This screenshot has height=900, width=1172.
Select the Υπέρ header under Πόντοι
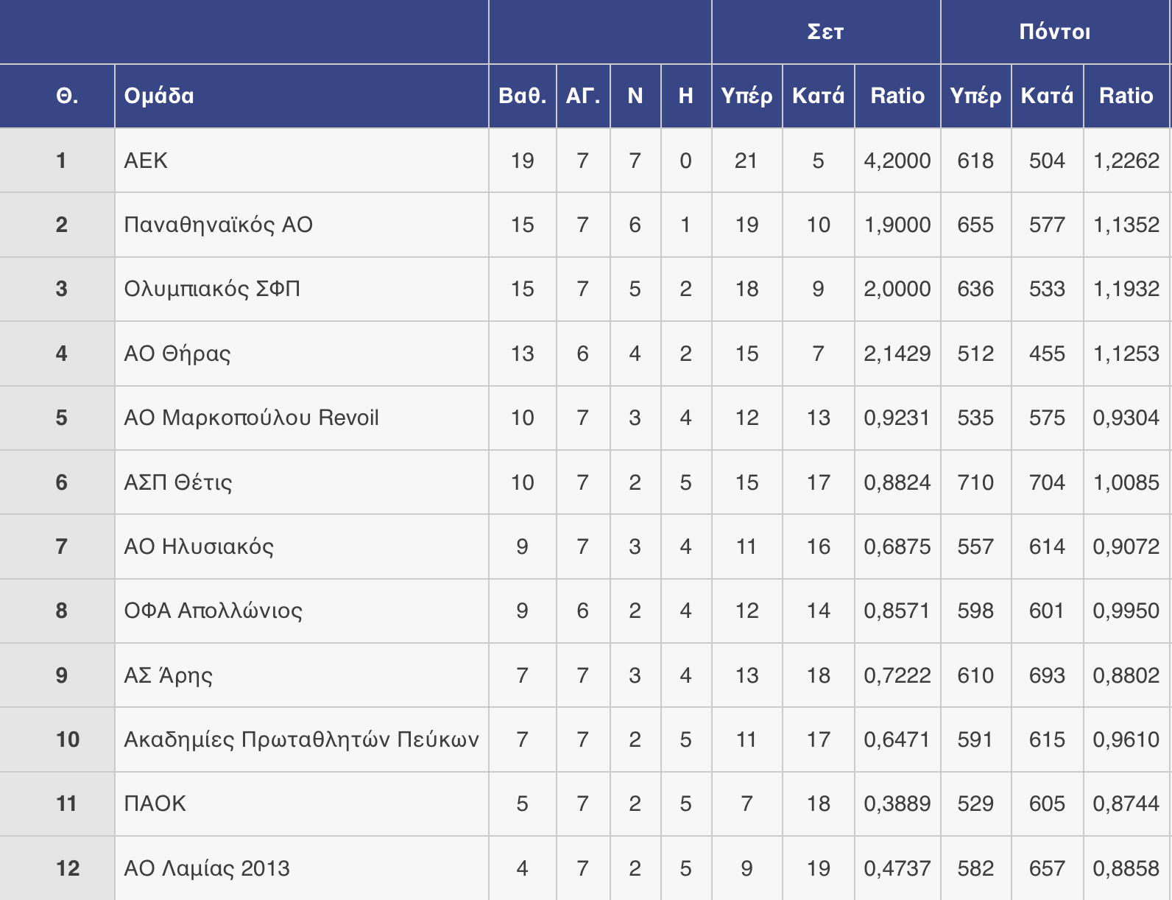(x=975, y=96)
